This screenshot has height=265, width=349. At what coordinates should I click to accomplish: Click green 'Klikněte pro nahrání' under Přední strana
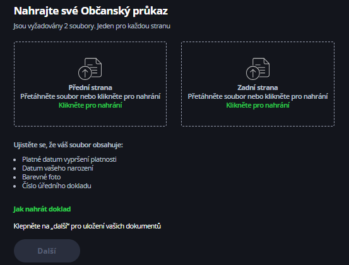90,105
